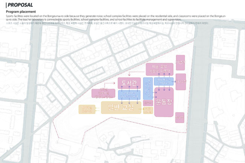The height and width of the screenshot is (163, 245).
Task: Select the pink 도서관 library block
Action: tap(129, 83)
